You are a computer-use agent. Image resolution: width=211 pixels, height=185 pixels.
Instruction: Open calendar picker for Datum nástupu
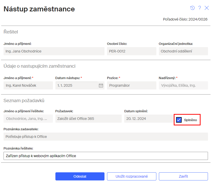click(101, 85)
